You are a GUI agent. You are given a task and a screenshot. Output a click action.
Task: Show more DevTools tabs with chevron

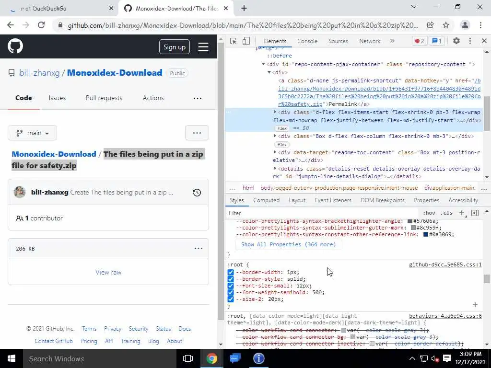(x=392, y=41)
